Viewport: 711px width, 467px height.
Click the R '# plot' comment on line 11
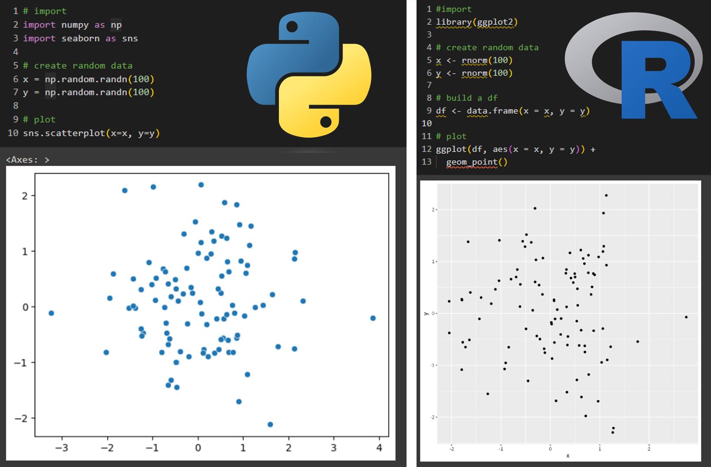click(x=451, y=136)
